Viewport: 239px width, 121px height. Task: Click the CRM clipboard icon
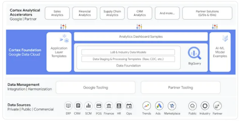point(78,106)
